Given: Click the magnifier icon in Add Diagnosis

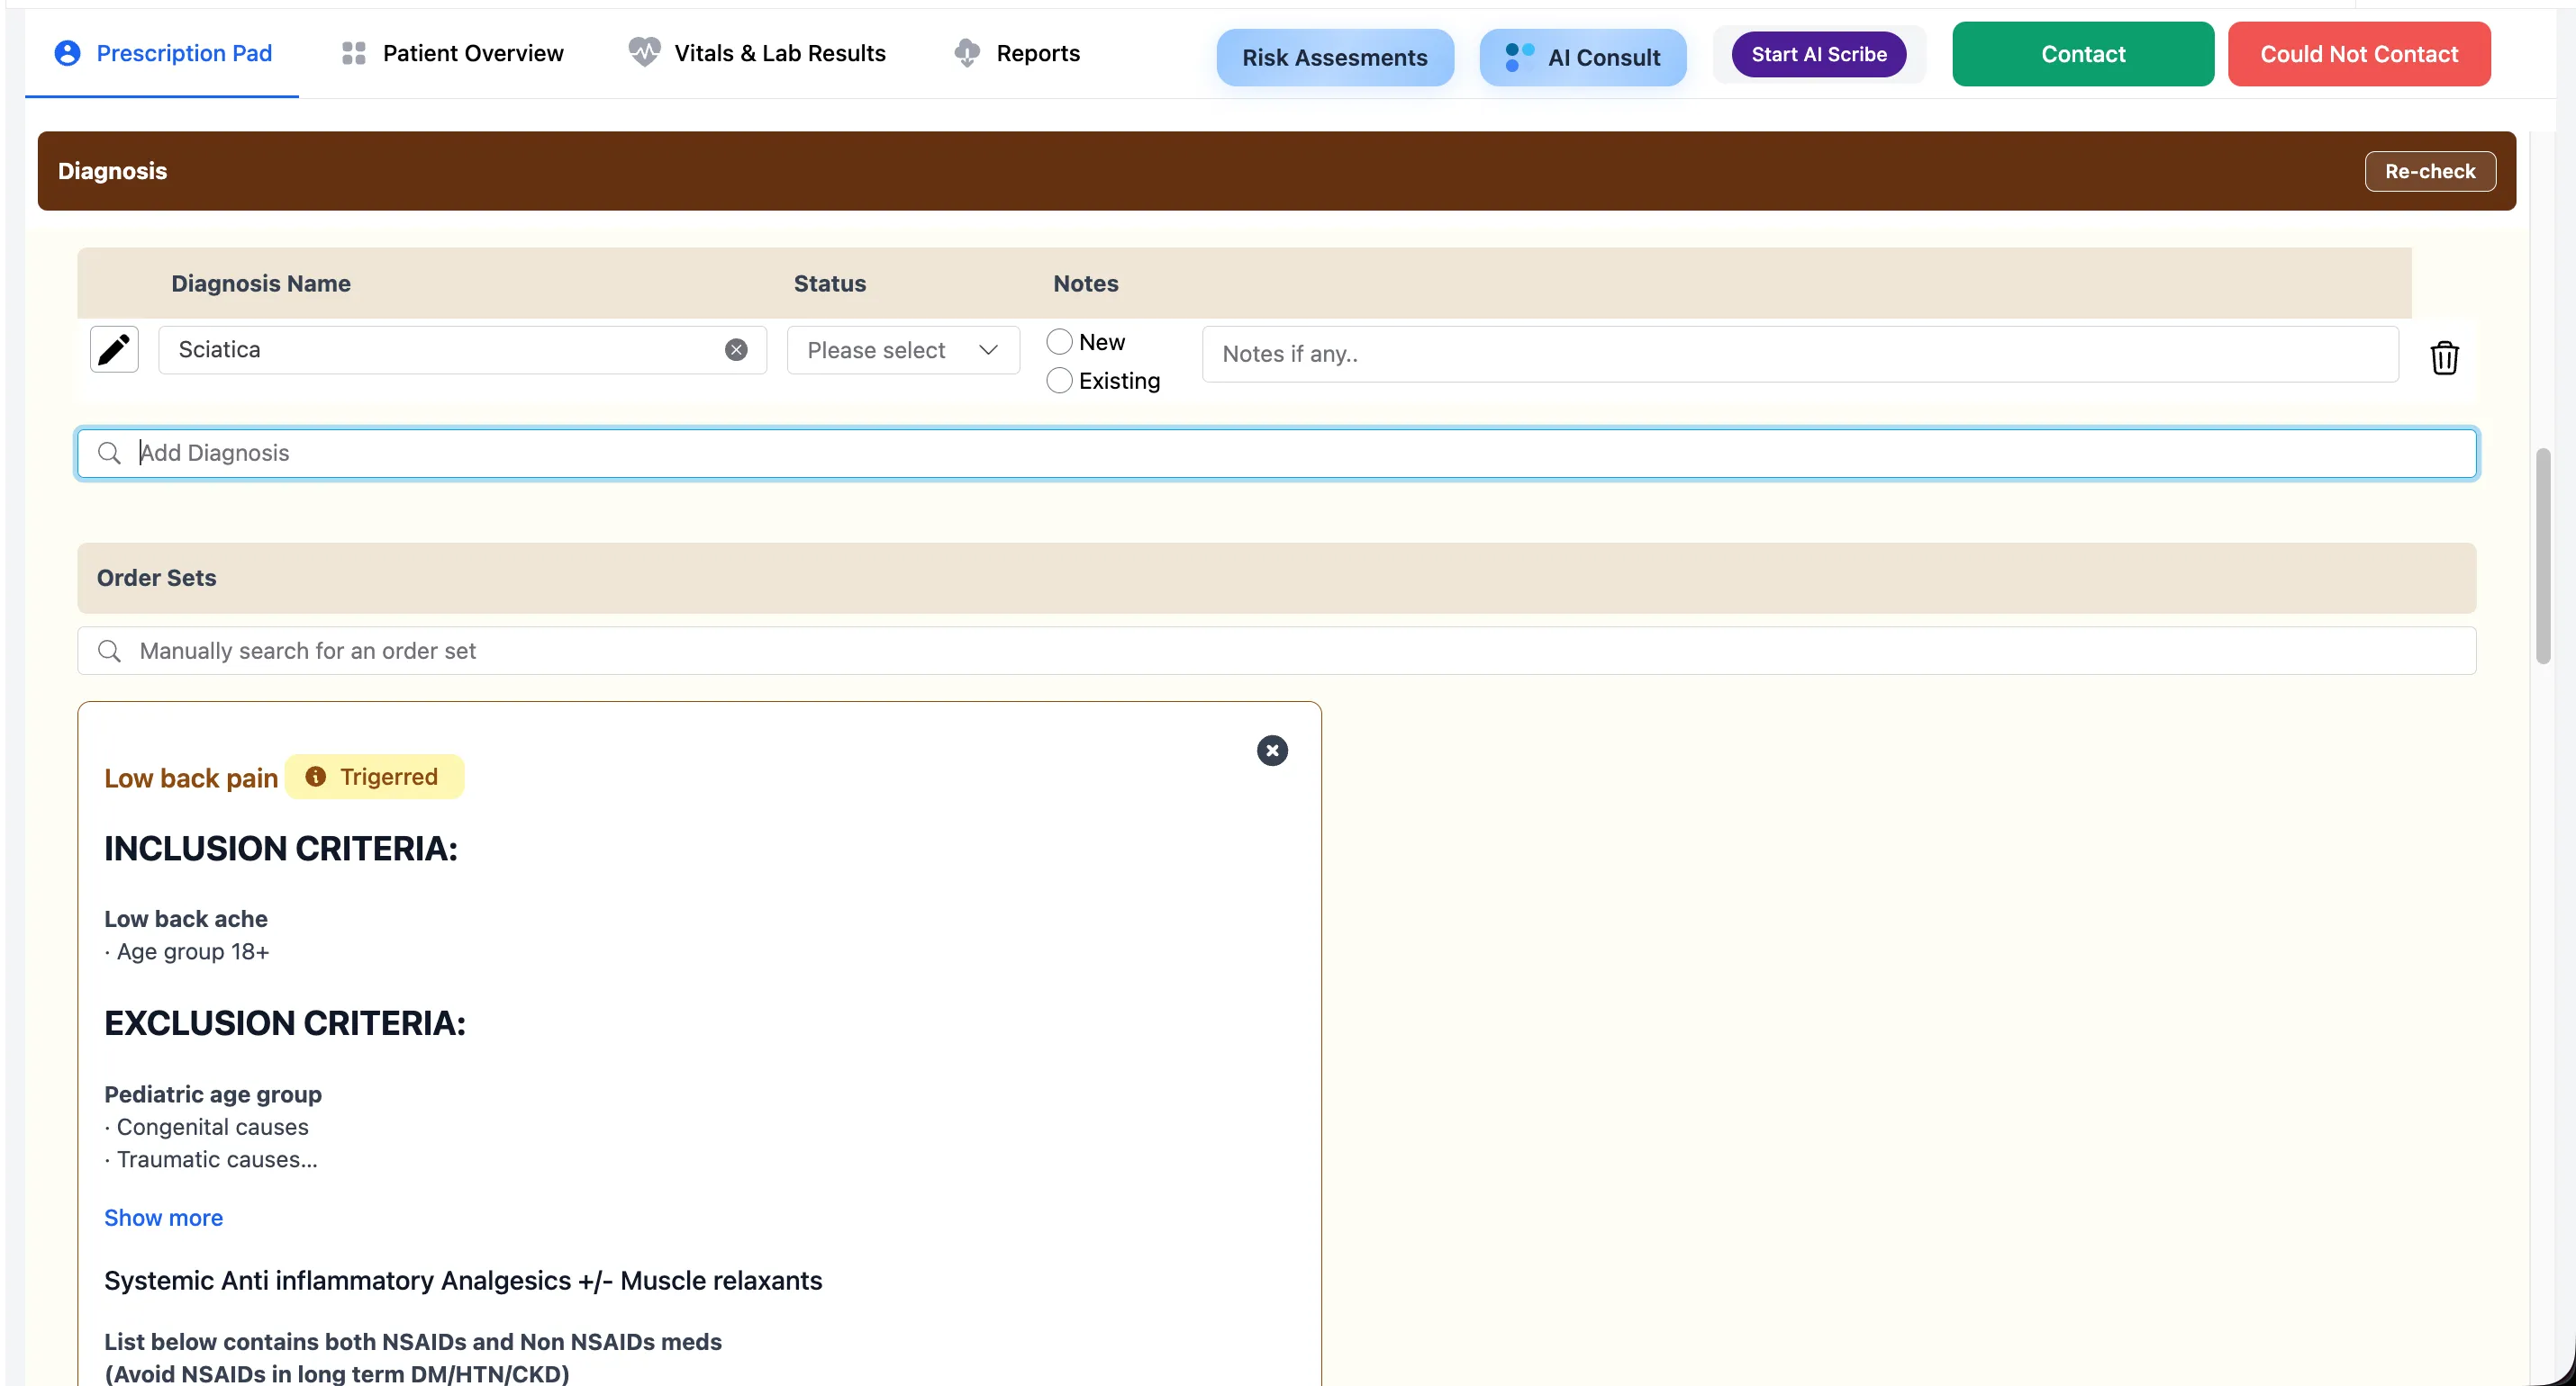Looking at the screenshot, I should (110, 454).
